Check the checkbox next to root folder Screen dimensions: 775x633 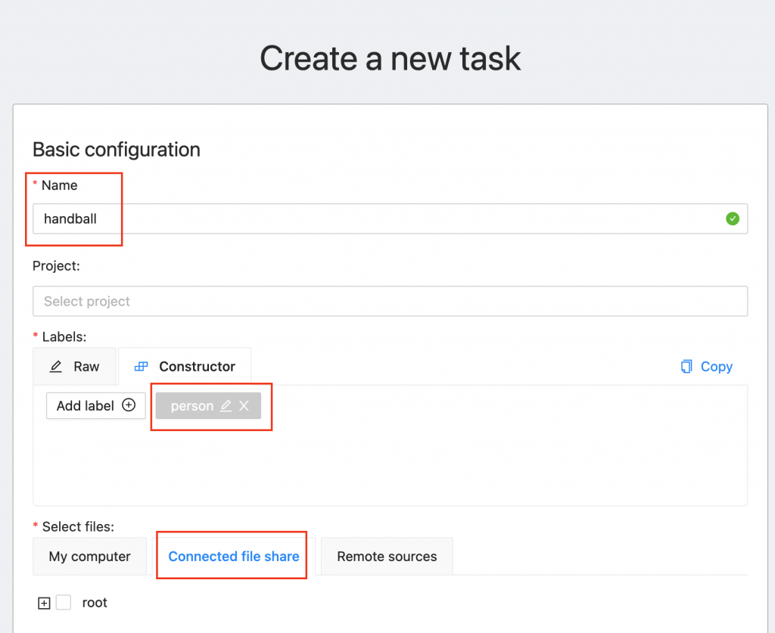(x=65, y=602)
